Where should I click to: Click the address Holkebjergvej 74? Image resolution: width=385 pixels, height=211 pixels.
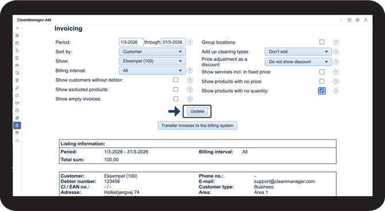[122, 192]
